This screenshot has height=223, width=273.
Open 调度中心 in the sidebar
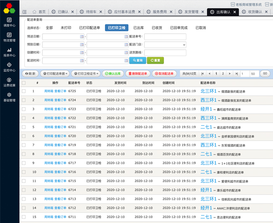(9, 22)
